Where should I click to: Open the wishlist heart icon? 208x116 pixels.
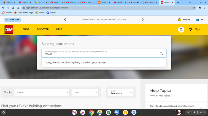point(190,30)
